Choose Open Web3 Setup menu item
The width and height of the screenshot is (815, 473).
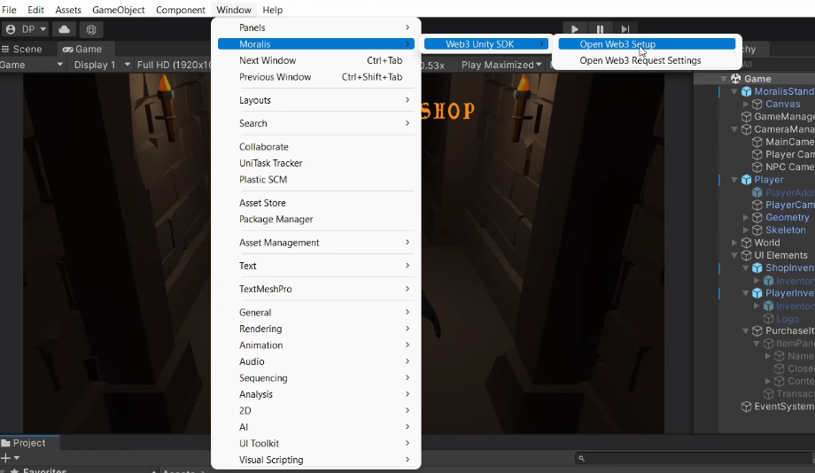[647, 44]
